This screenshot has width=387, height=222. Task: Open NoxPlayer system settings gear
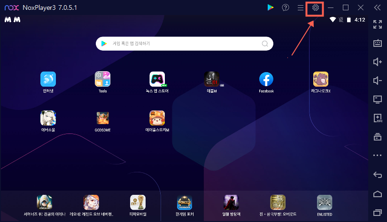tap(315, 7)
